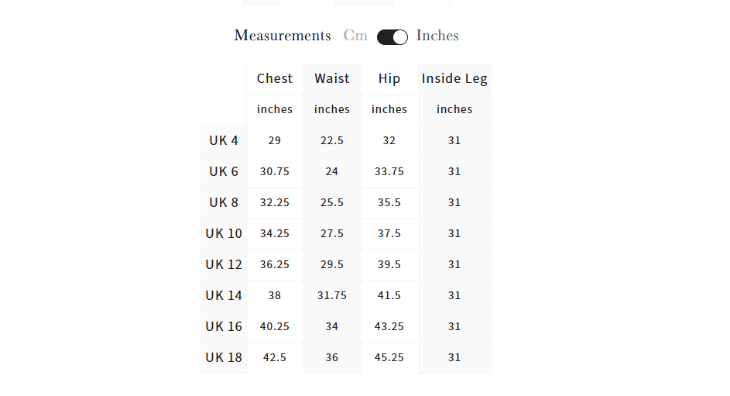Select the UK 4 size row label
This screenshot has height=396, width=730.
pos(224,141)
